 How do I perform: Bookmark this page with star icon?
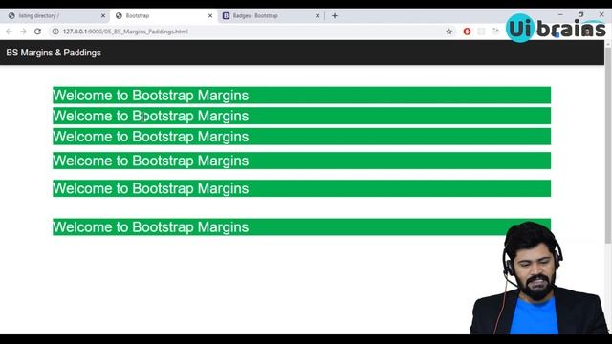[x=448, y=32]
